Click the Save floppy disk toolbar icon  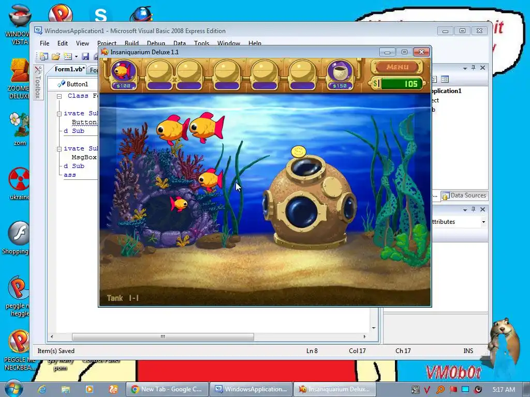click(x=85, y=56)
